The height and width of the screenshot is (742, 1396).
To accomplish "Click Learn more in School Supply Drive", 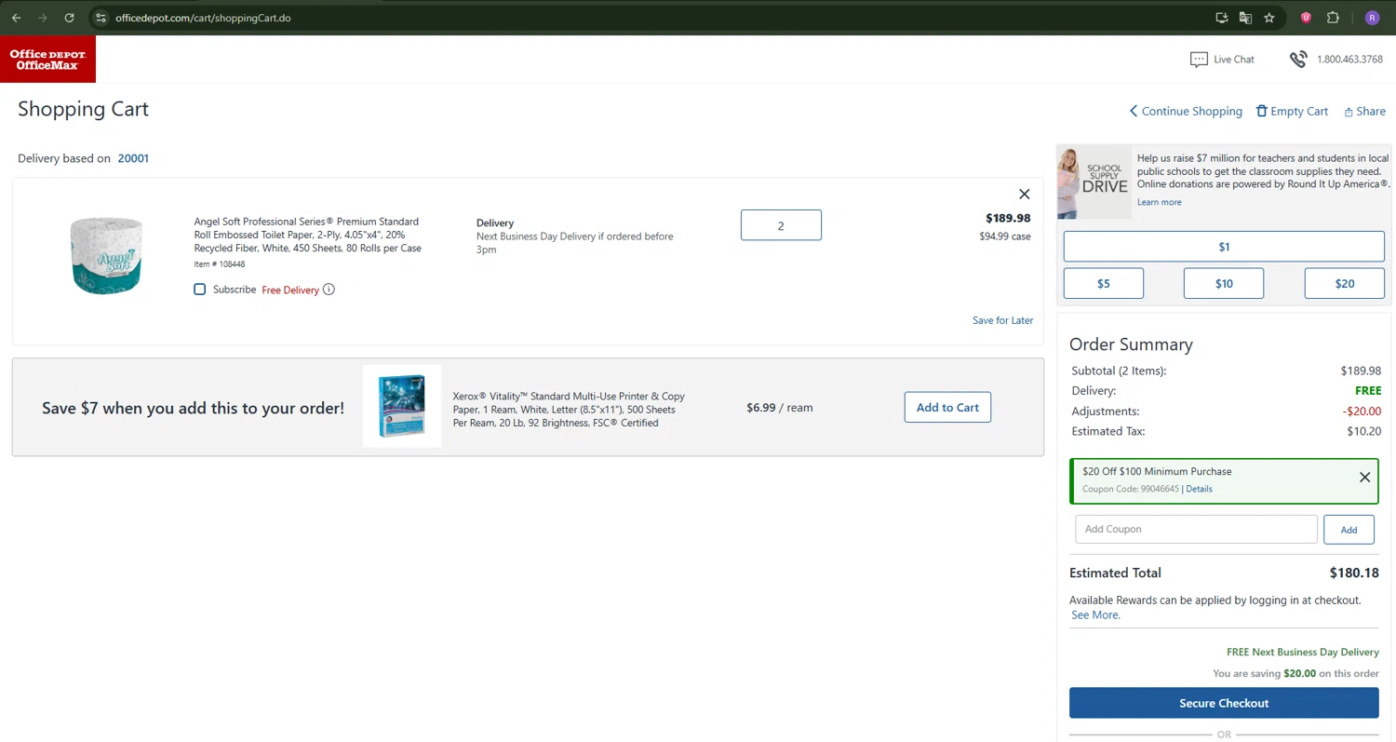I will click(x=1159, y=202).
